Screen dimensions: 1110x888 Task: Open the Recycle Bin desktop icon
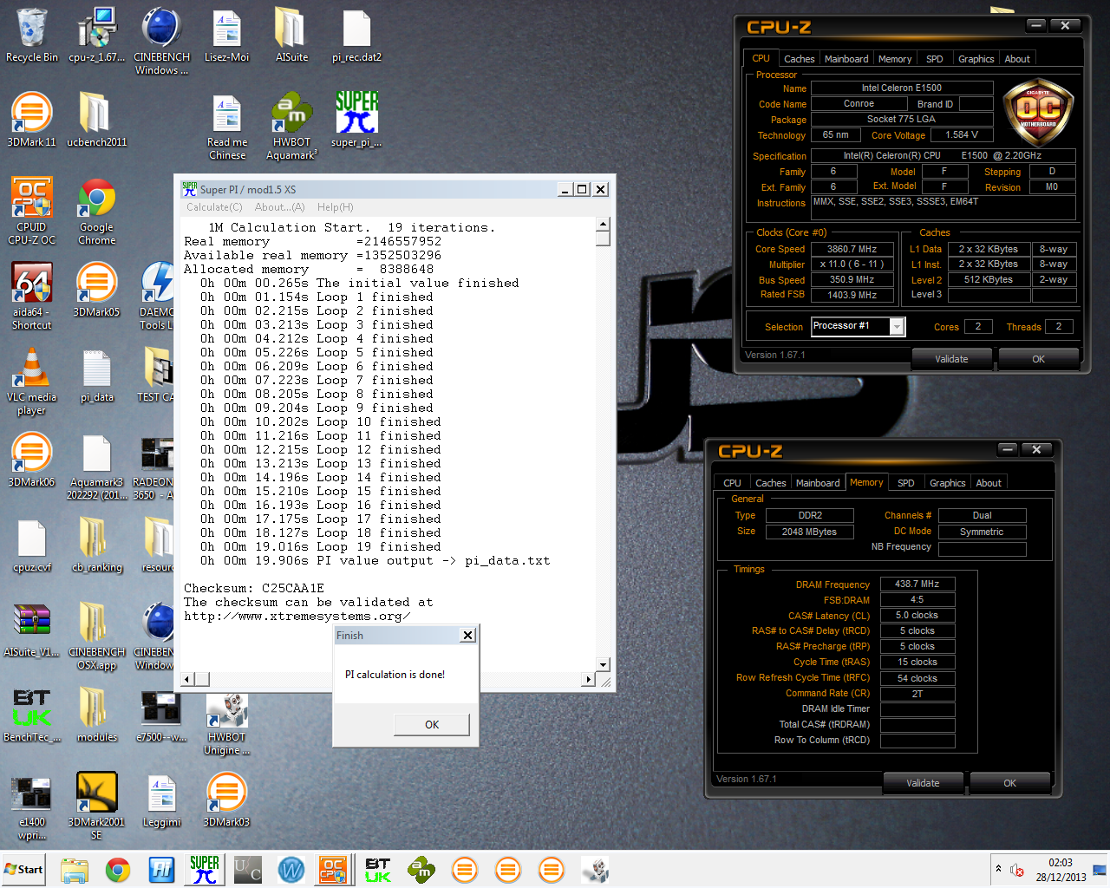[x=32, y=35]
